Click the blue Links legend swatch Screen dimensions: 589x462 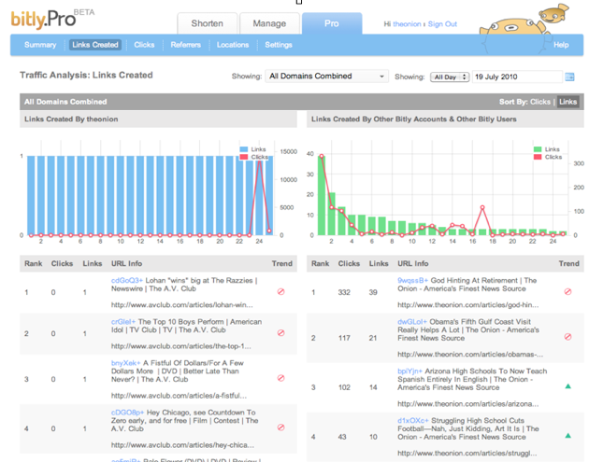coord(244,149)
